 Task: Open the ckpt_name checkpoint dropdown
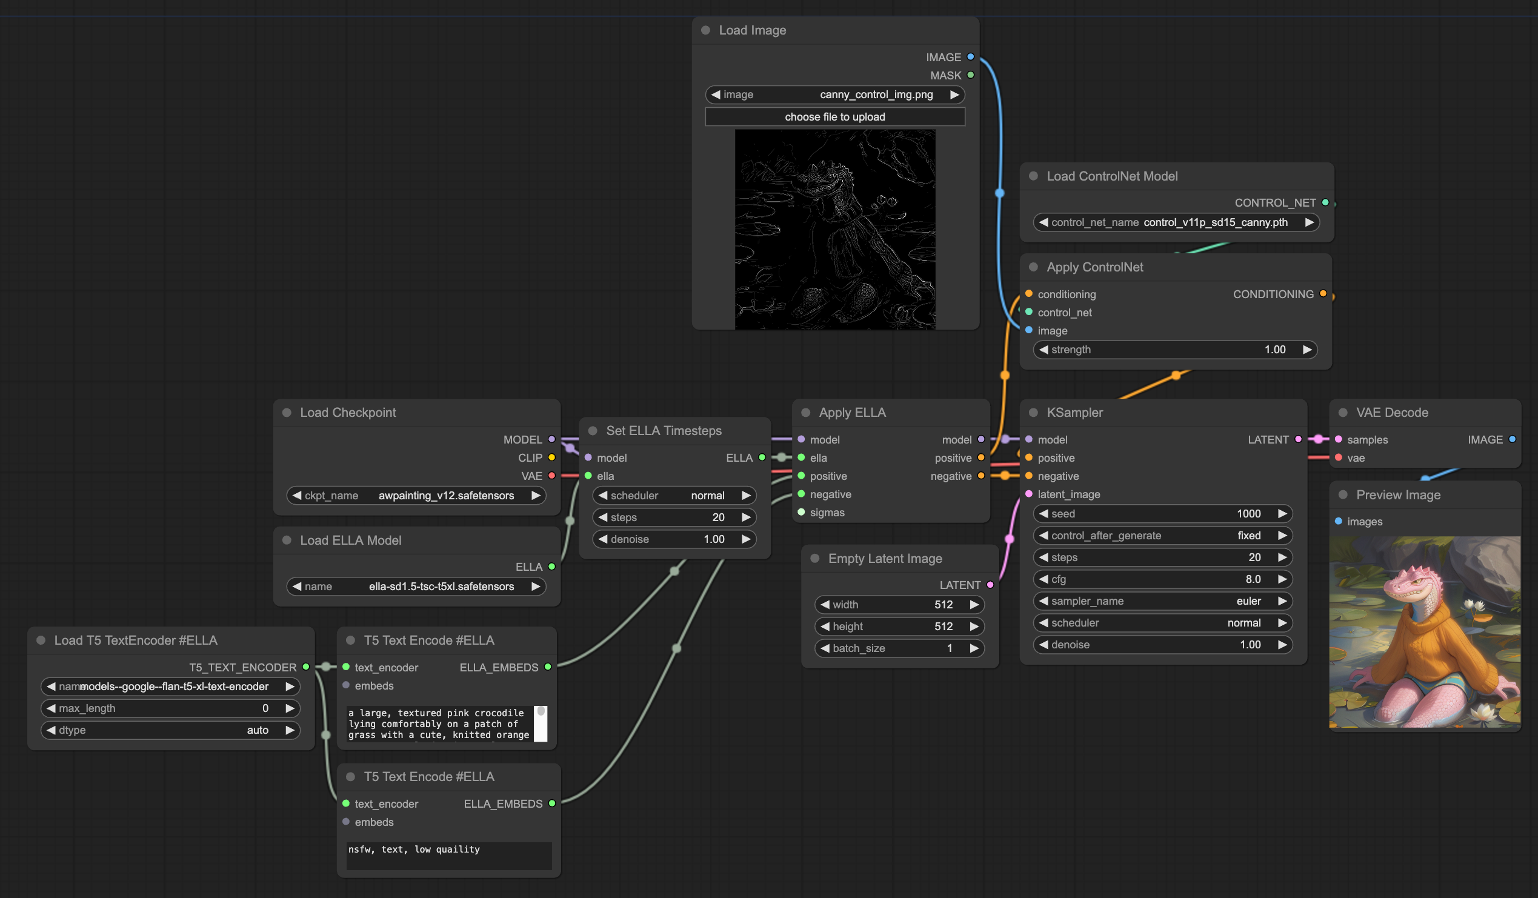(x=416, y=495)
